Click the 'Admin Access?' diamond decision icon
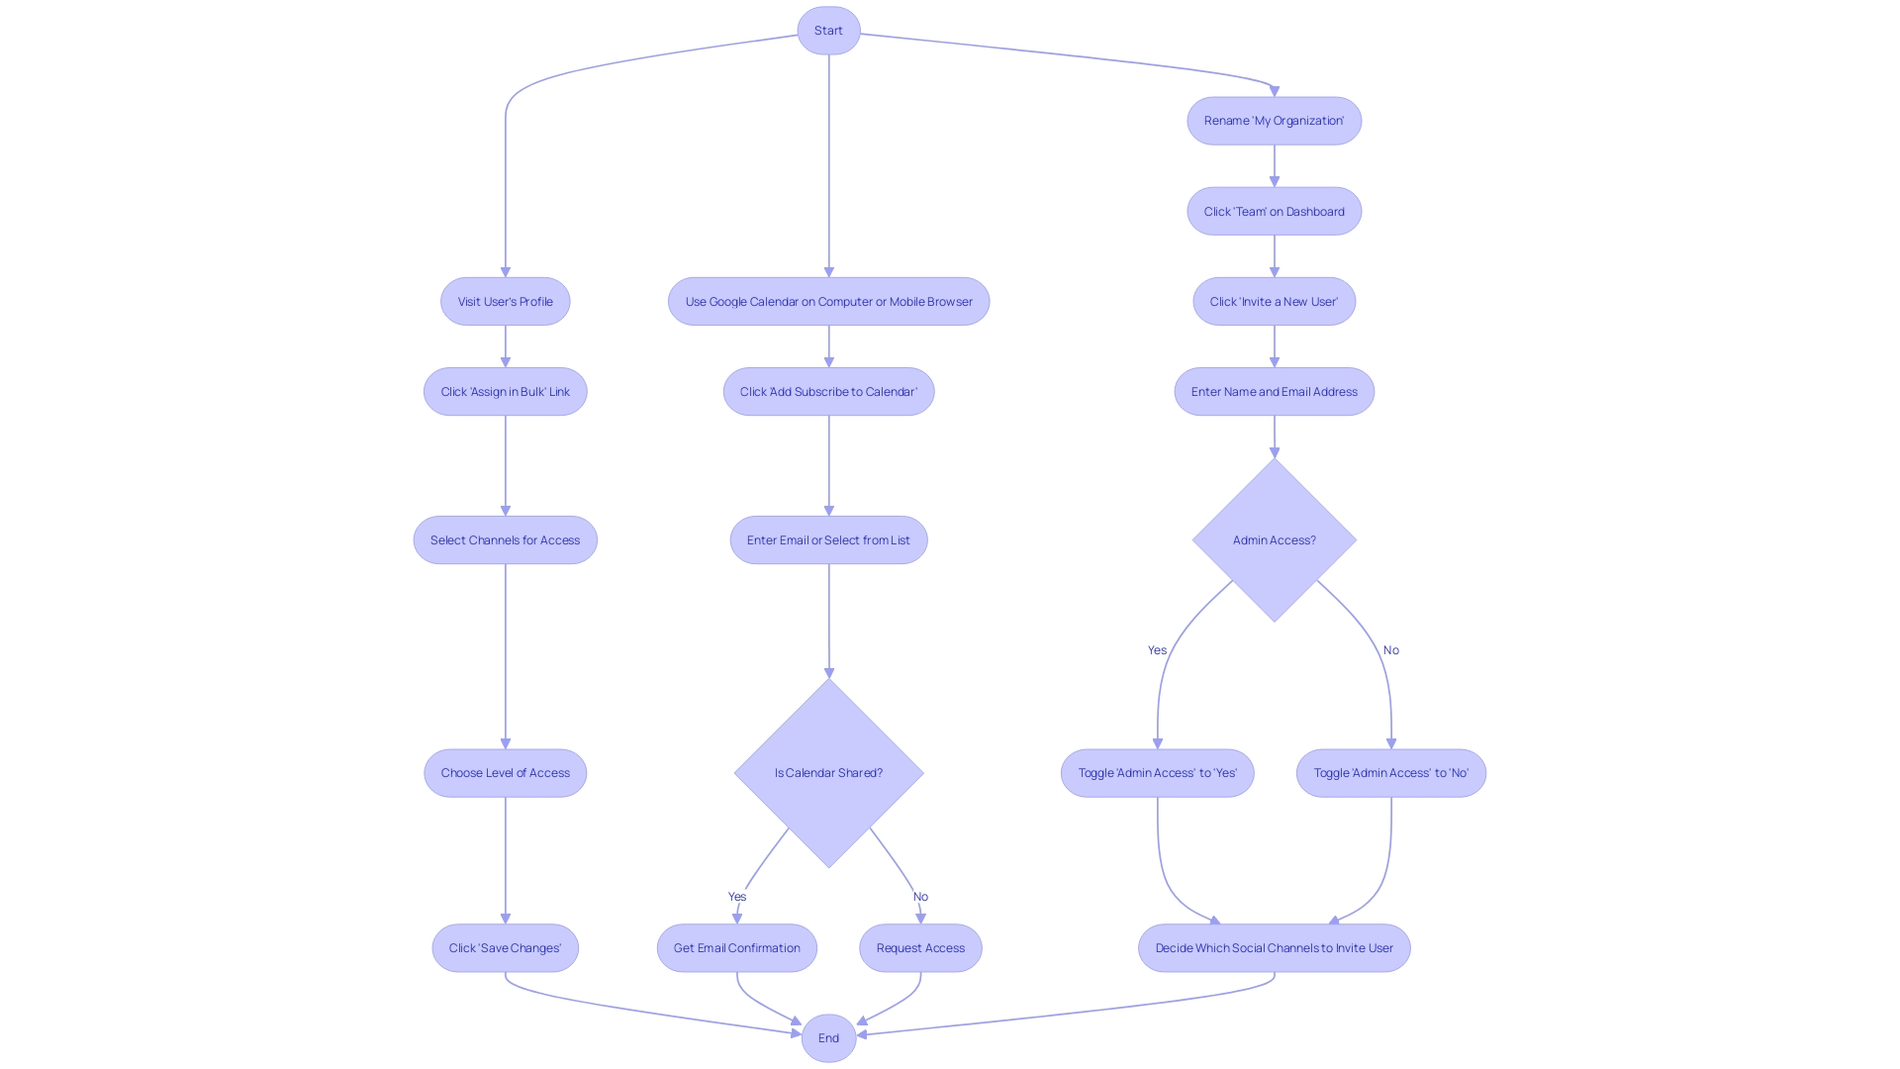 [1274, 539]
